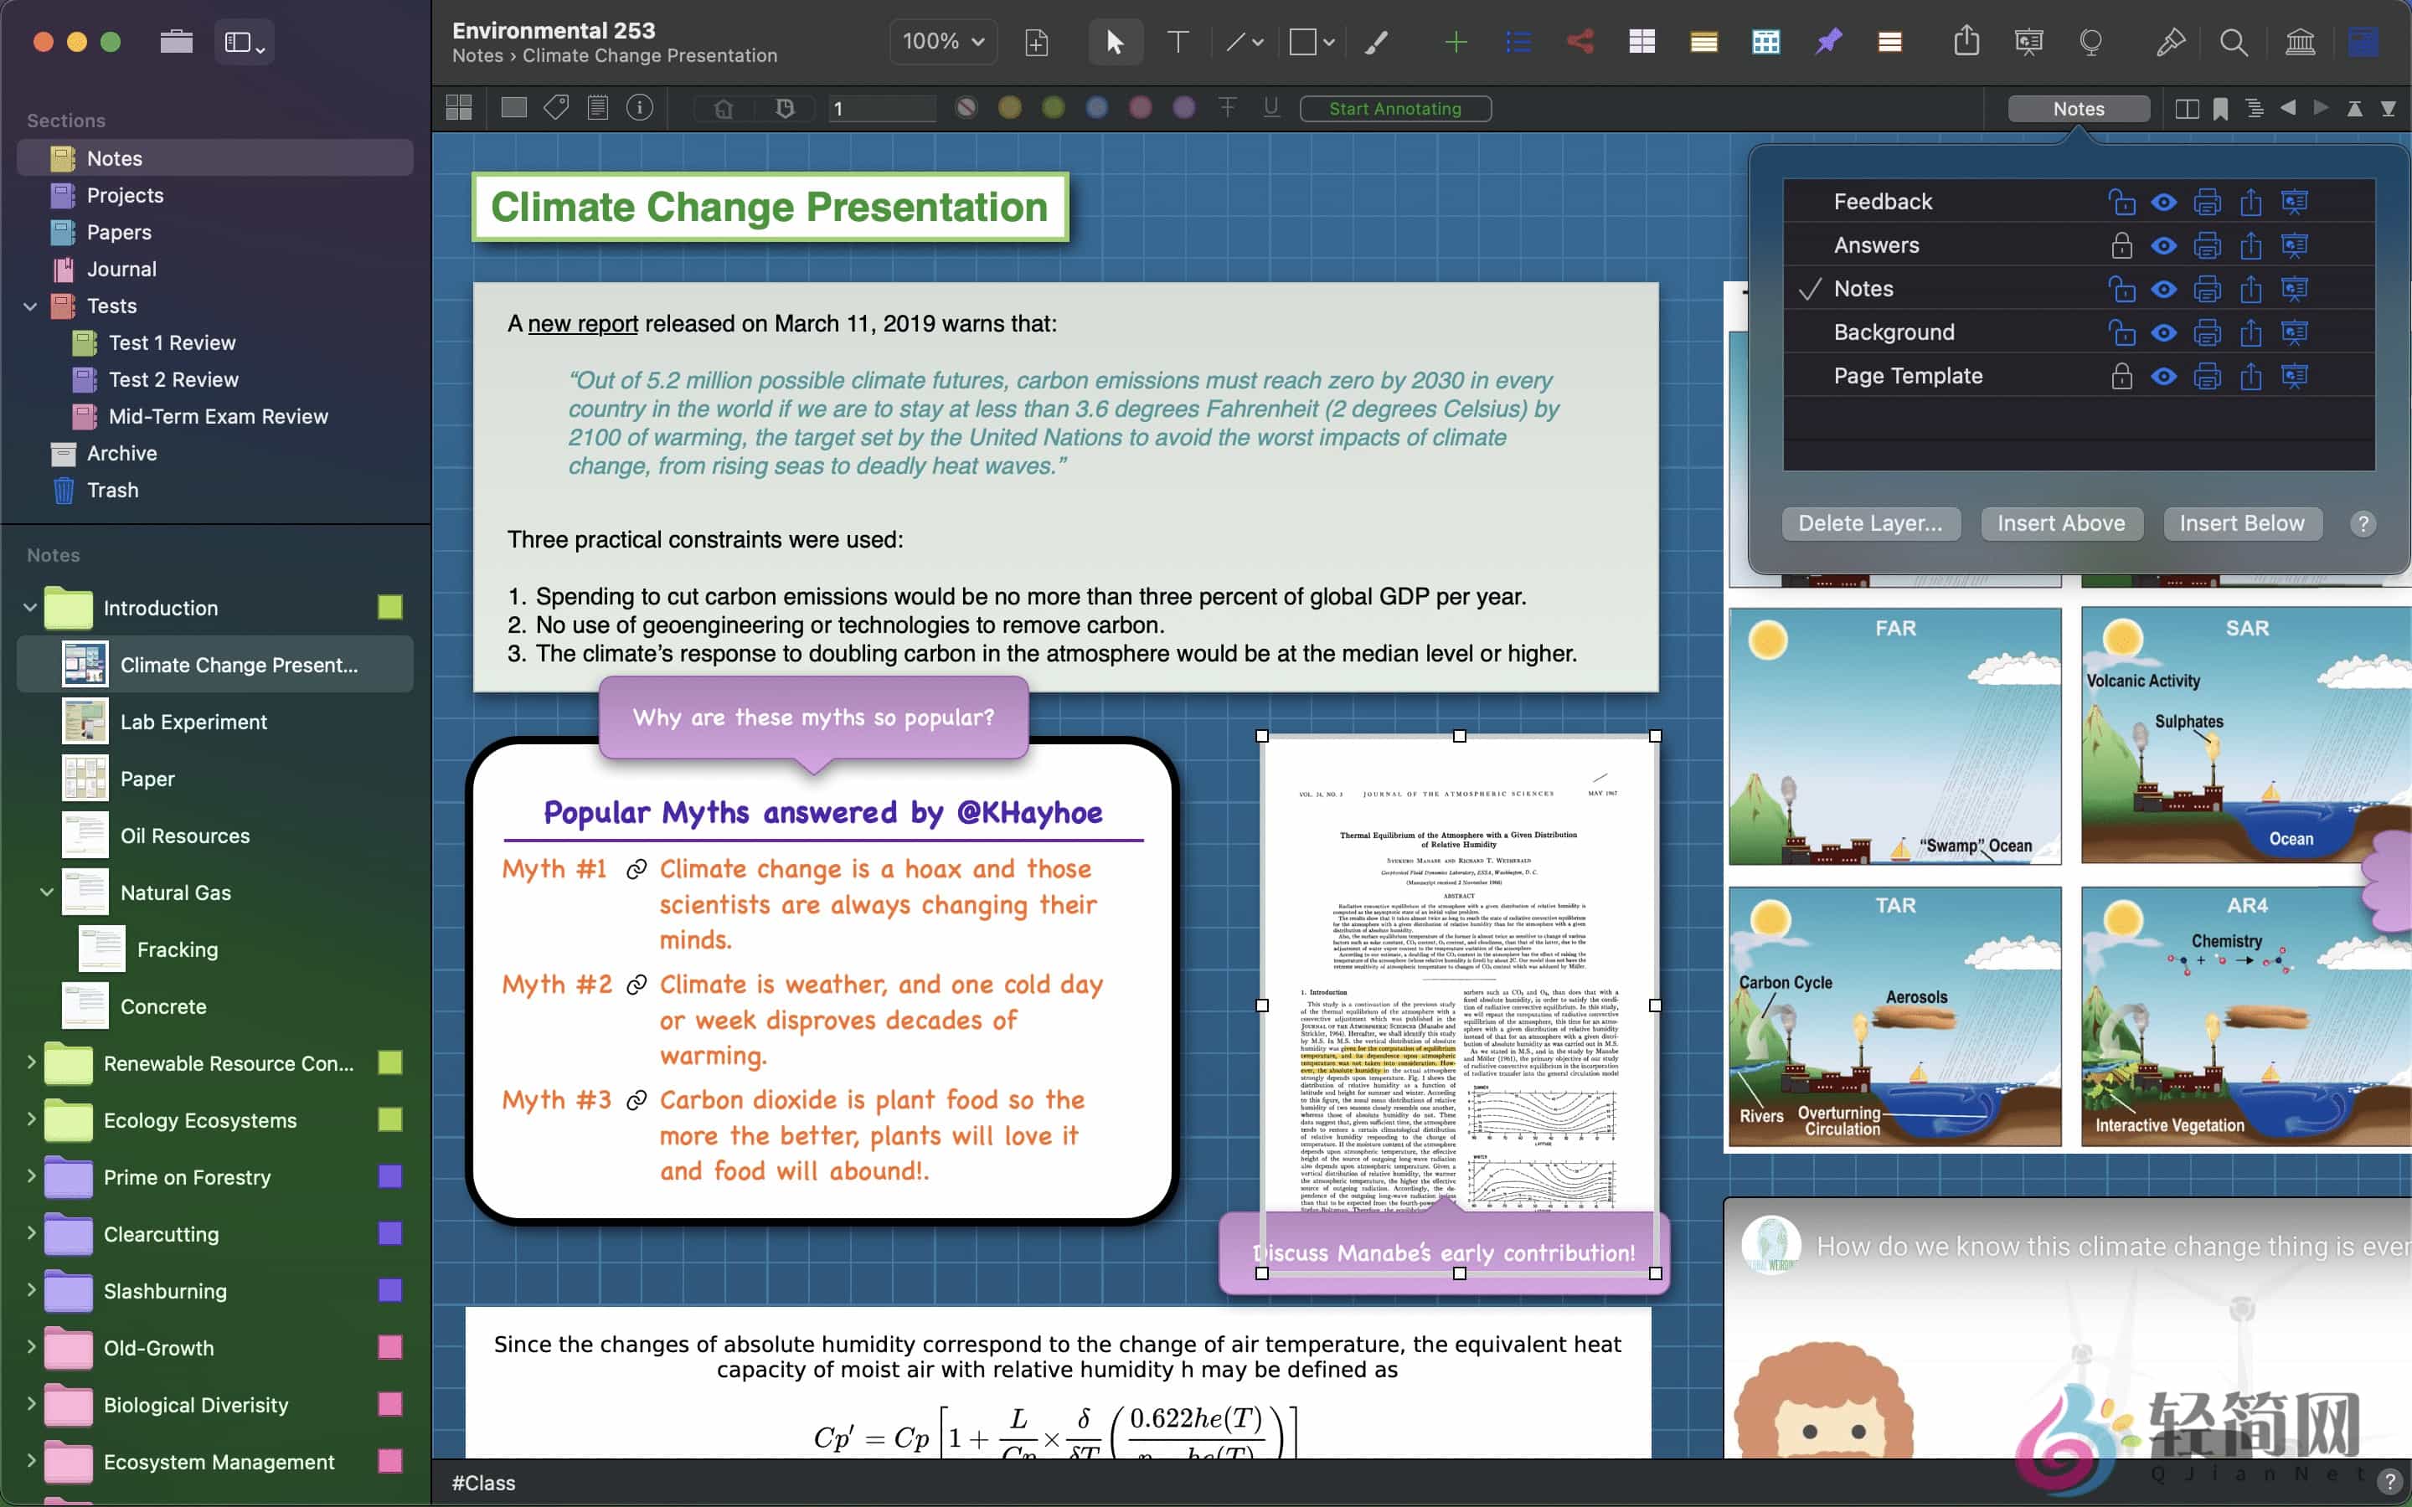
Task: Open the 100% zoom dropdown
Action: pyautogui.click(x=942, y=42)
